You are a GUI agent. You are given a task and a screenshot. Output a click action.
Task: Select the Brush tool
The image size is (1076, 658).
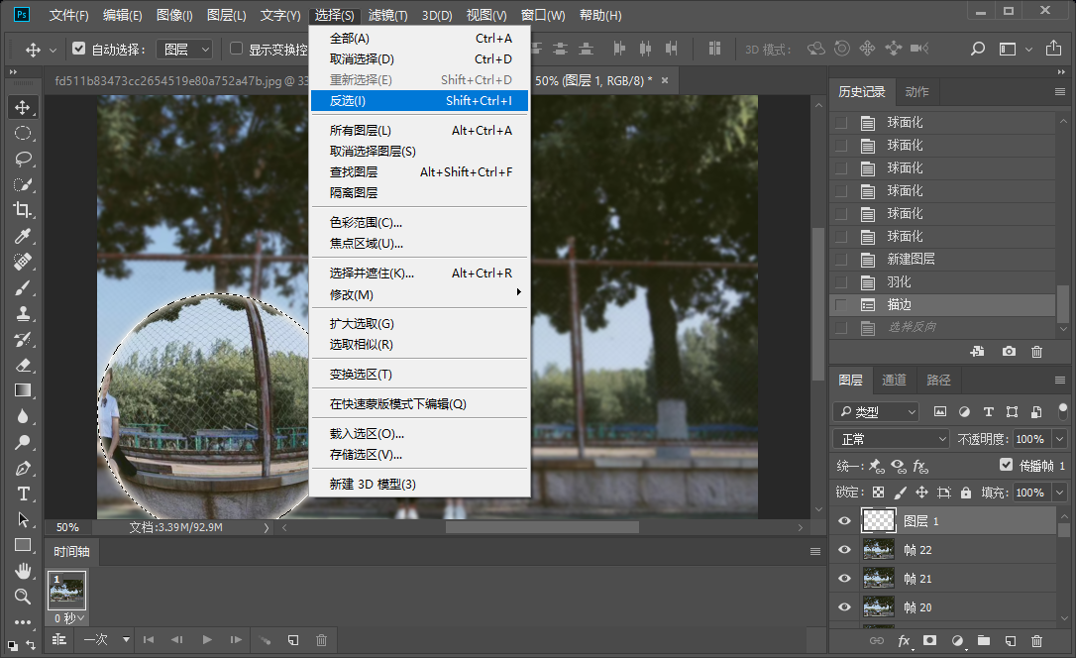[x=23, y=287]
